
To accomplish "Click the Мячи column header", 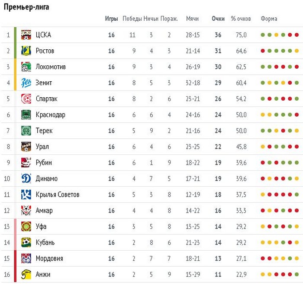I will pos(192,19).
